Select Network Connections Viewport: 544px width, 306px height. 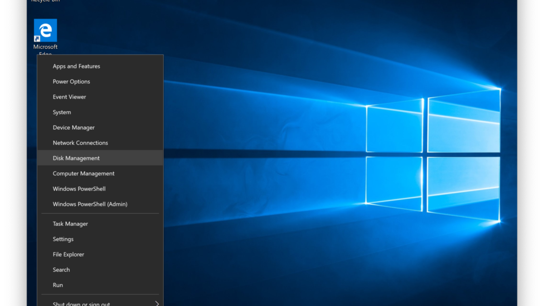tap(80, 143)
